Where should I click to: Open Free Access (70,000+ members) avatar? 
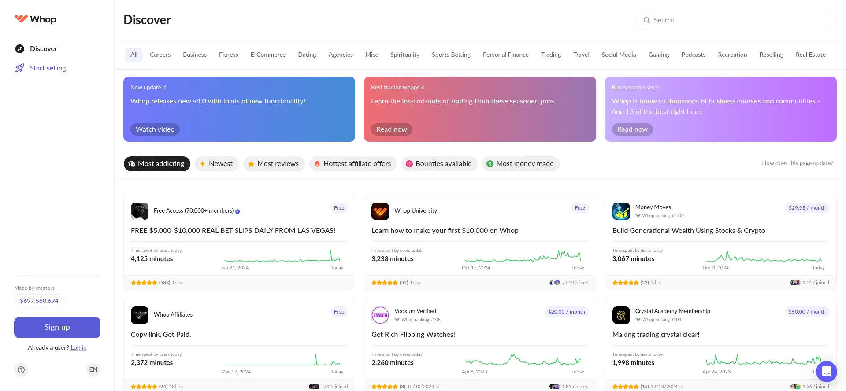point(140,211)
